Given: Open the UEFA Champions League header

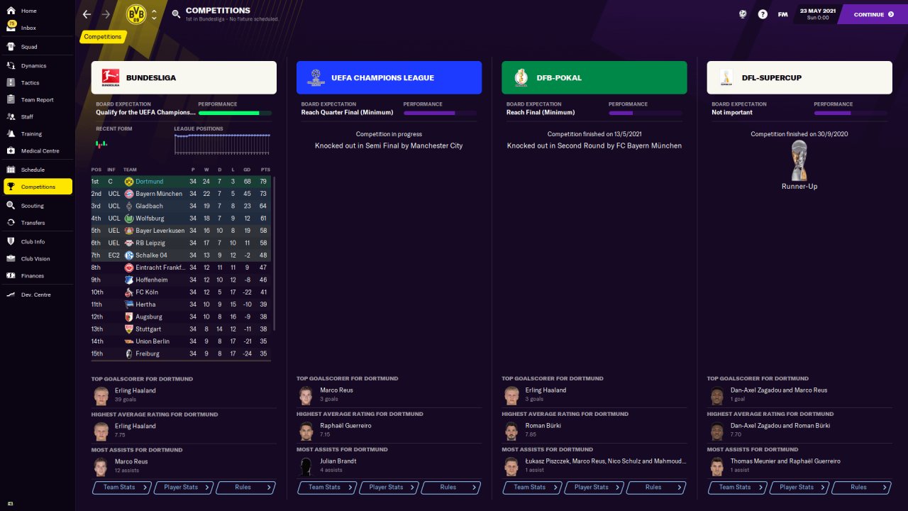Looking at the screenshot, I should [389, 77].
